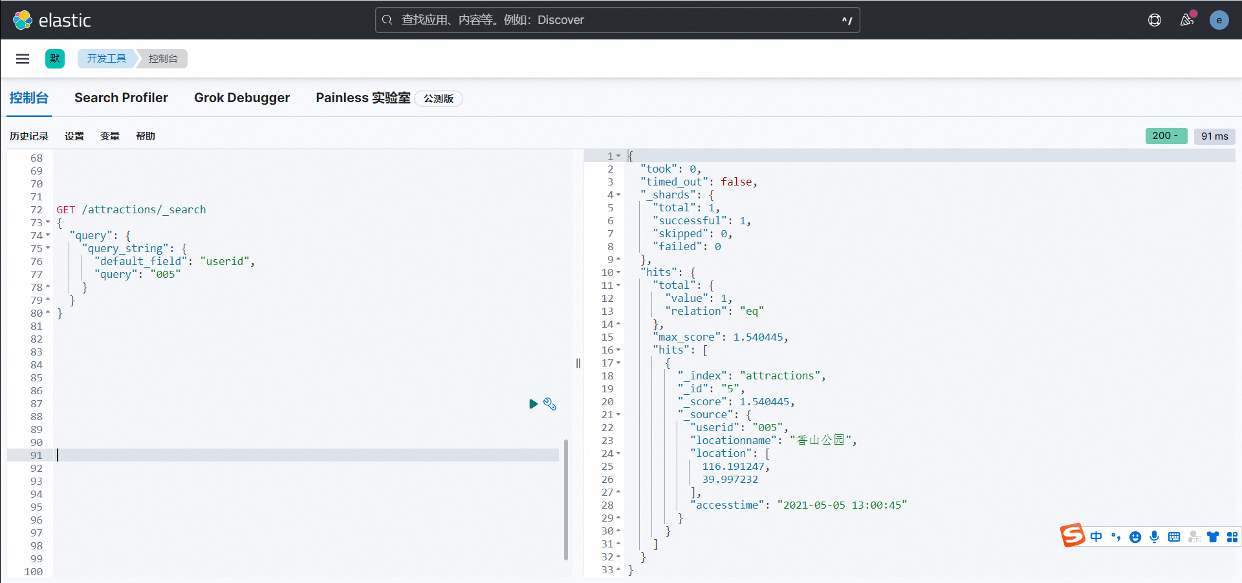Click the "query": "005" line
The height and width of the screenshot is (583, 1242).
click(137, 274)
